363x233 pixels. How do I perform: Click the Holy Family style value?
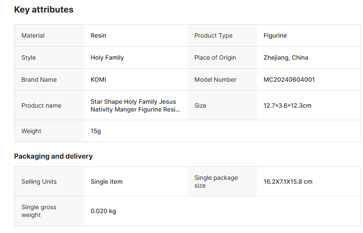107,57
